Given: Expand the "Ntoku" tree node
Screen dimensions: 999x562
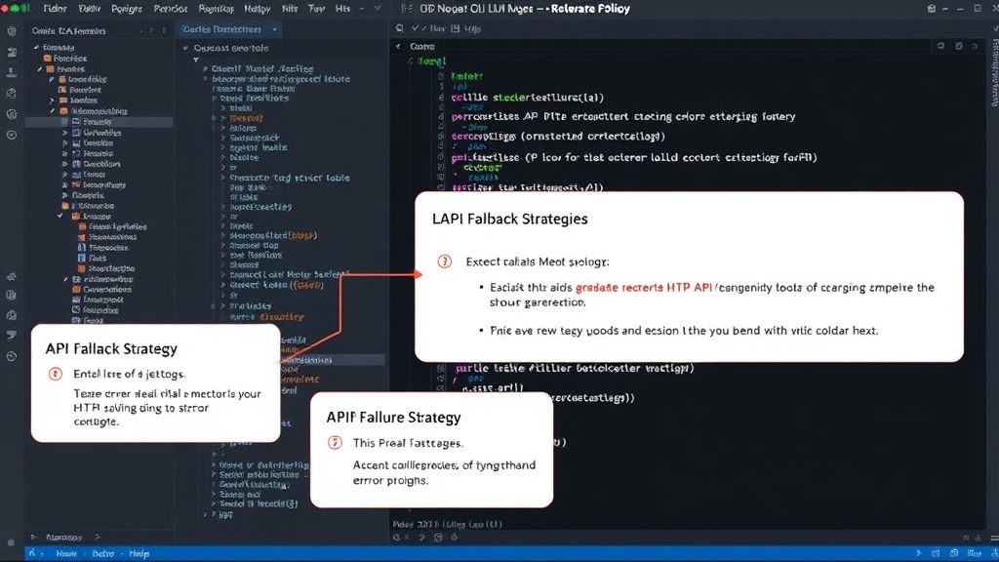Looking at the screenshot, I should [223, 108].
